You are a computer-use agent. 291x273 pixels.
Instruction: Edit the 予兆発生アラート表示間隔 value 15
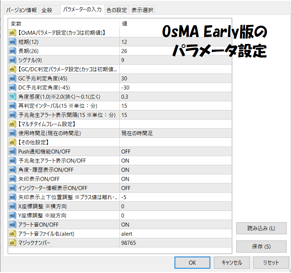point(176,115)
